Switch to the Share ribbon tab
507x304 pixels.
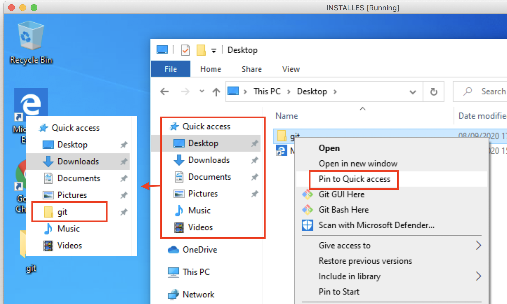pyautogui.click(x=252, y=69)
